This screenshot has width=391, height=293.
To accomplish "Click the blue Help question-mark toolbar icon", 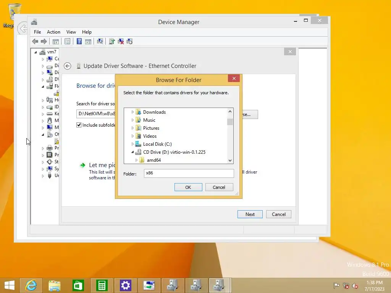I will [79, 41].
